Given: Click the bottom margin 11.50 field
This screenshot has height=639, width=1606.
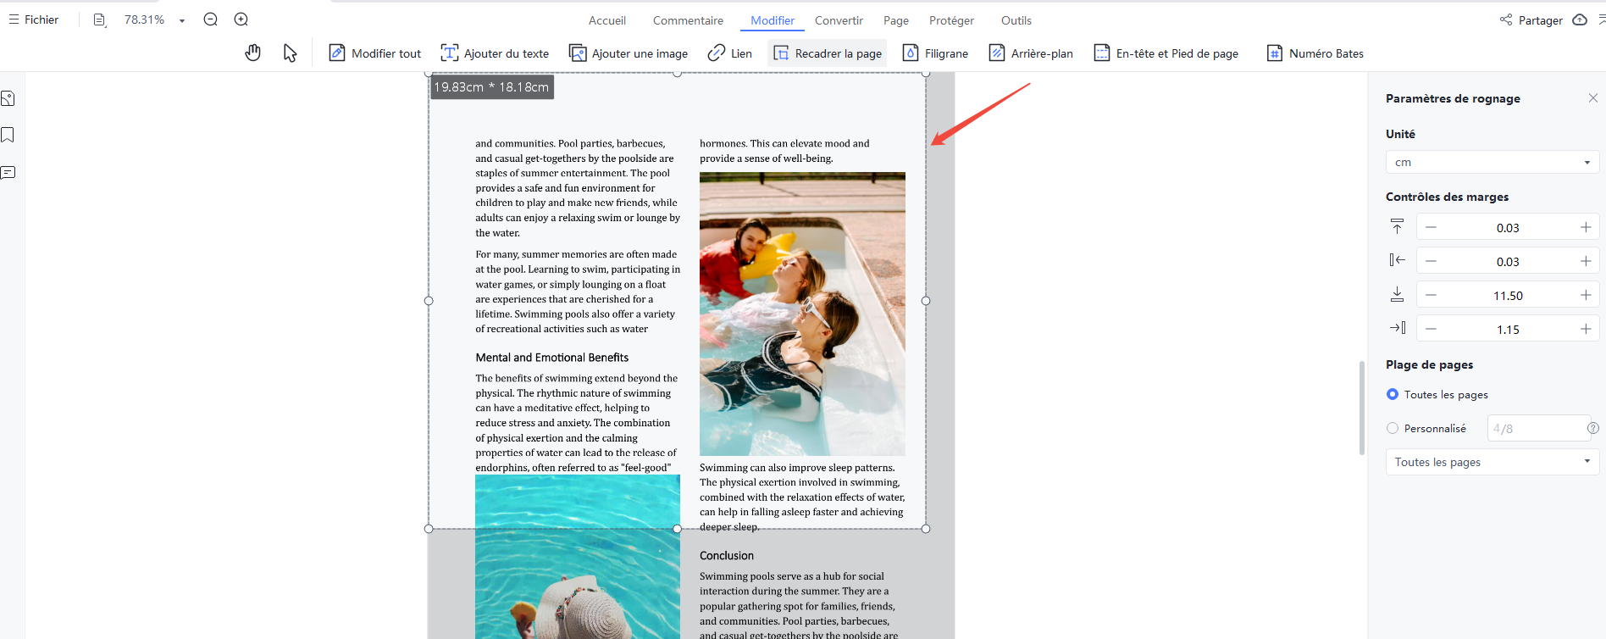Looking at the screenshot, I should pyautogui.click(x=1508, y=295).
